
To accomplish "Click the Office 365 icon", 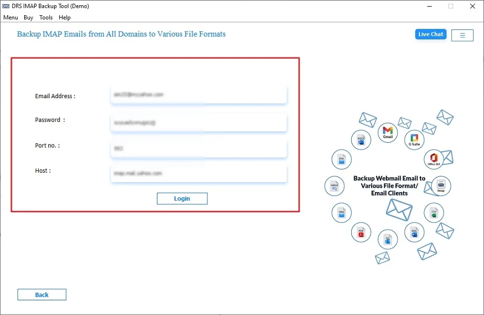I will (x=434, y=159).
